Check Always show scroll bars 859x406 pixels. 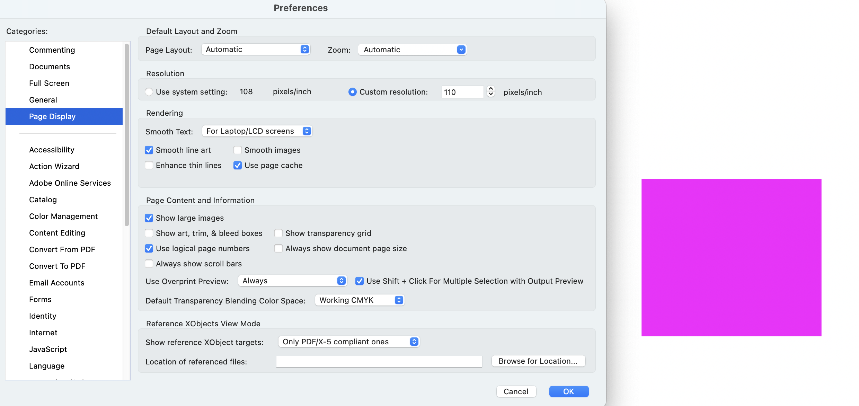[x=149, y=264]
